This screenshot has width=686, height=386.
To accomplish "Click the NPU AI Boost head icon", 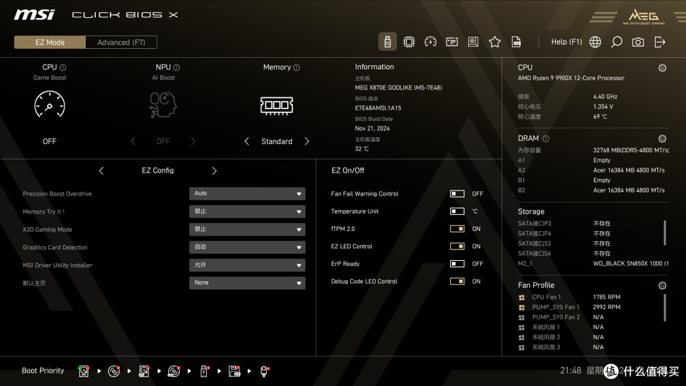I will coord(163,105).
